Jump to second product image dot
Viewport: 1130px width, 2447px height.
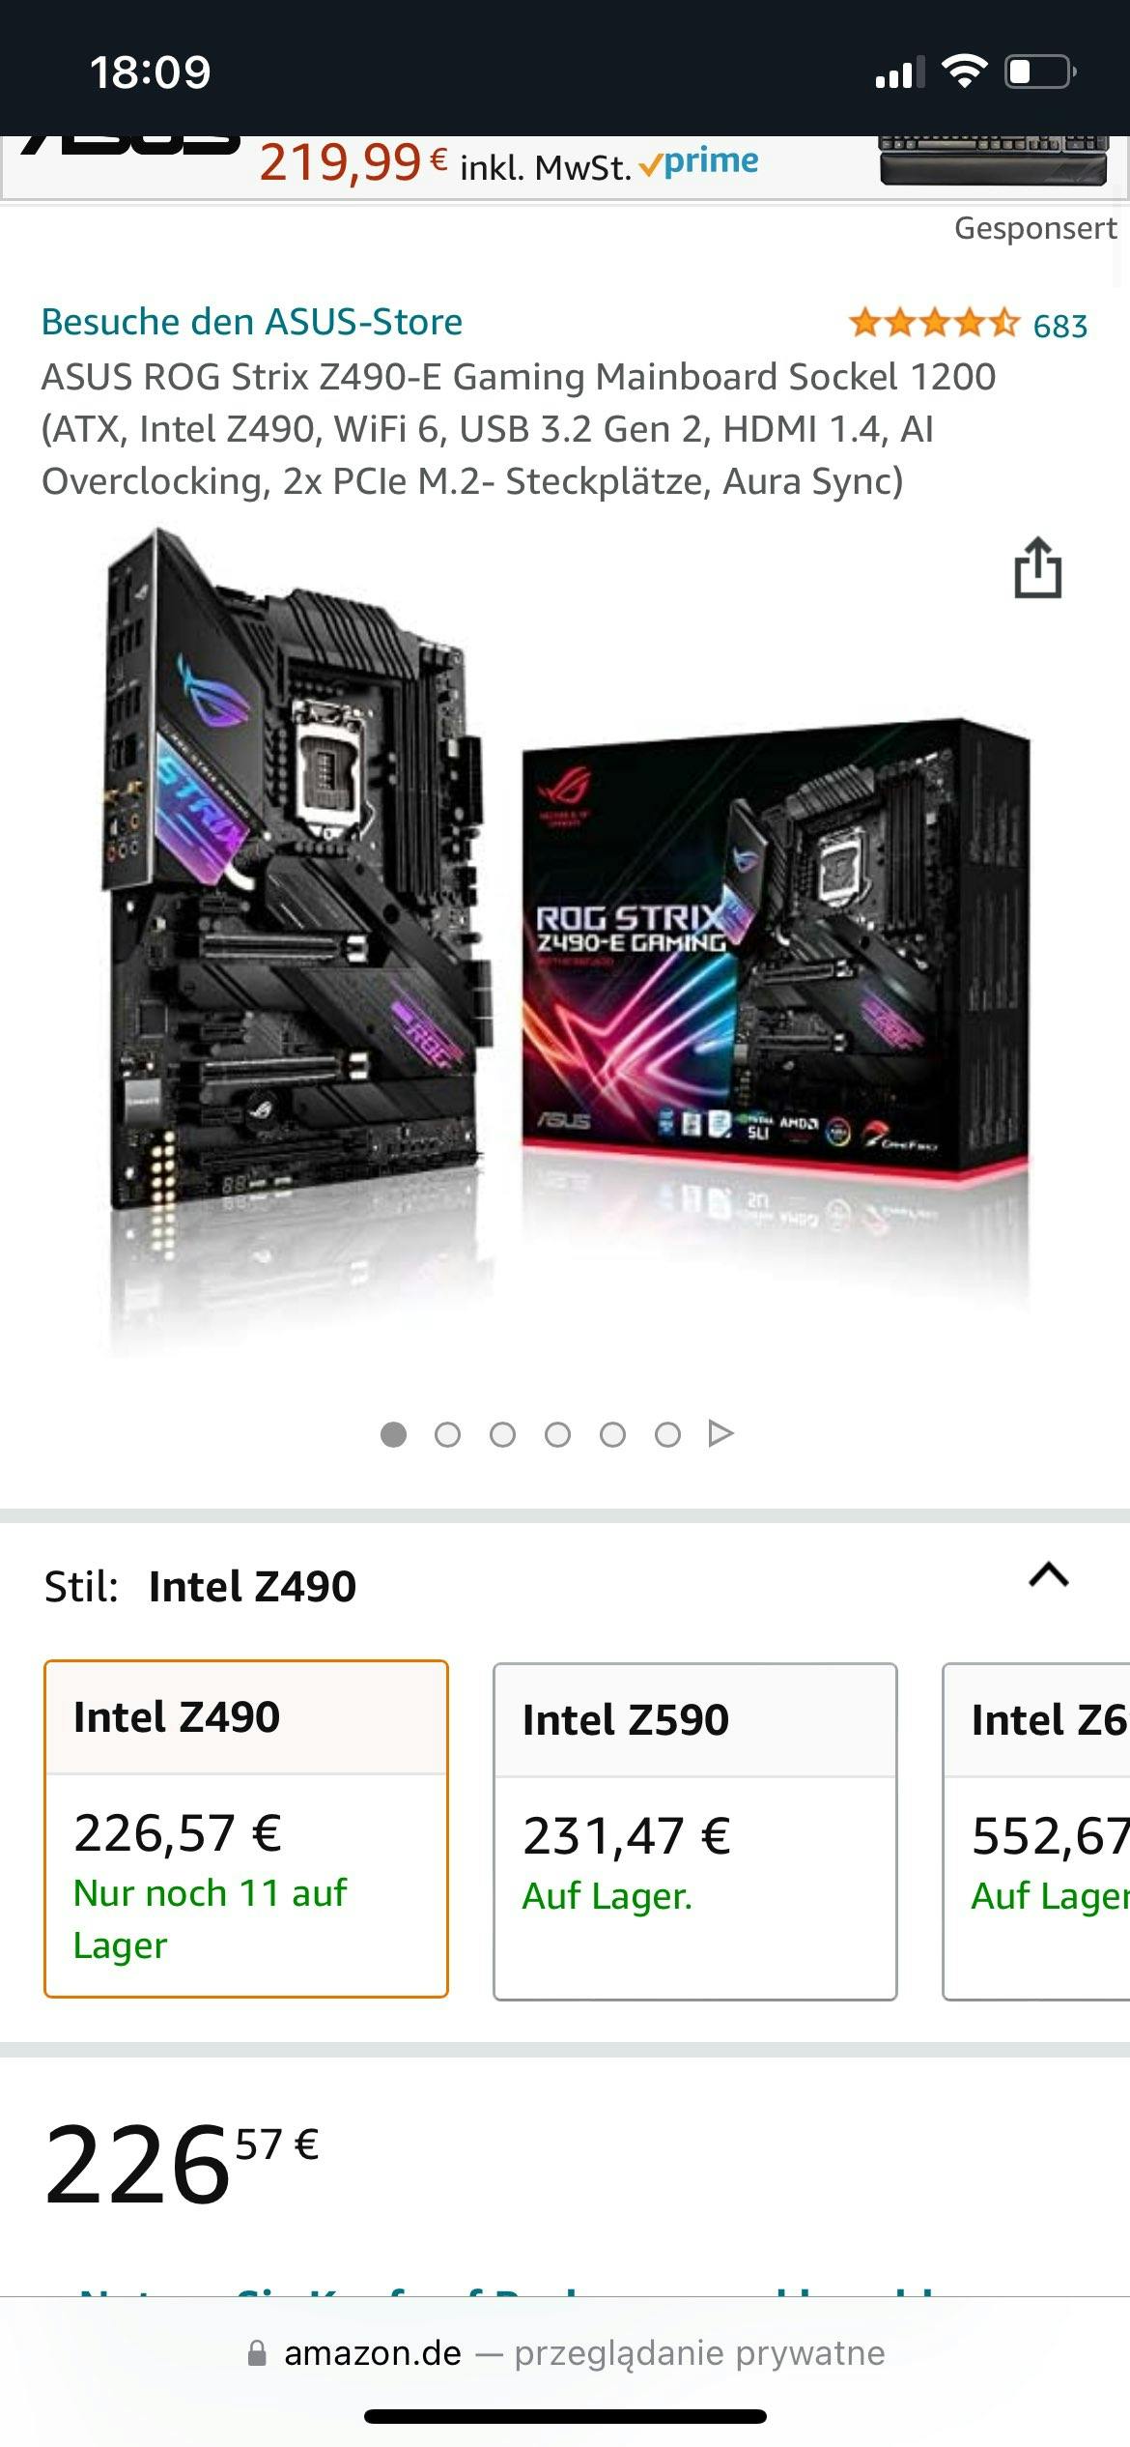447,1434
